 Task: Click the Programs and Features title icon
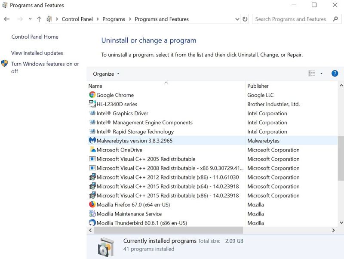pyautogui.click(x=5, y=5)
